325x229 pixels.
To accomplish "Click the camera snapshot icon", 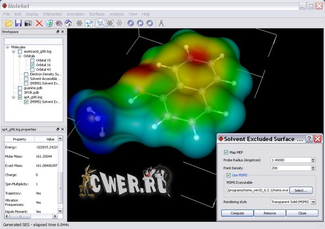I will [28, 23].
